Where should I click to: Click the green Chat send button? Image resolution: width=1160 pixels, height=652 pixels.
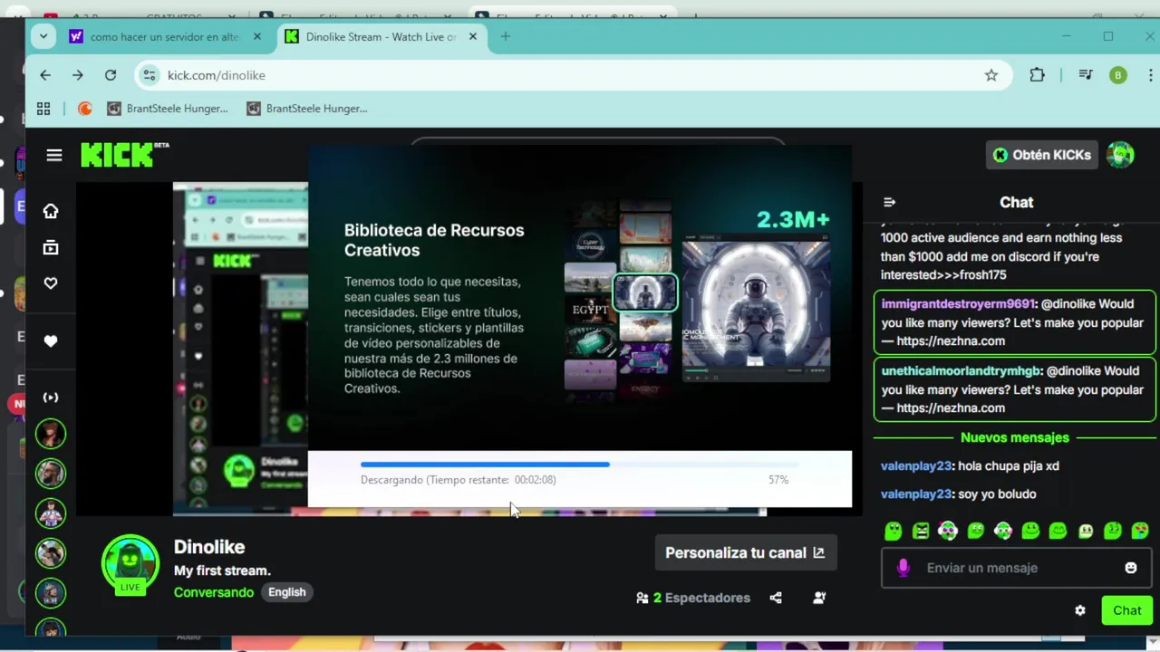point(1126,610)
